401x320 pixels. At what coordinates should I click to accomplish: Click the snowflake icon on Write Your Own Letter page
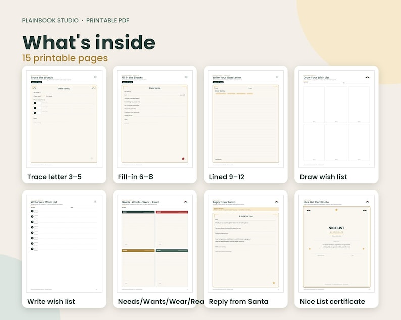tap(277, 77)
